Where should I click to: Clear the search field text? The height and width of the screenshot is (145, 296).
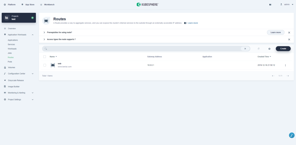[x=245, y=49]
